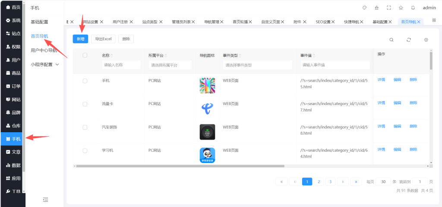Image resolution: width=442 pixels, height=207 pixels.
Task: Go to the last page double arrow
Action: [356, 182]
